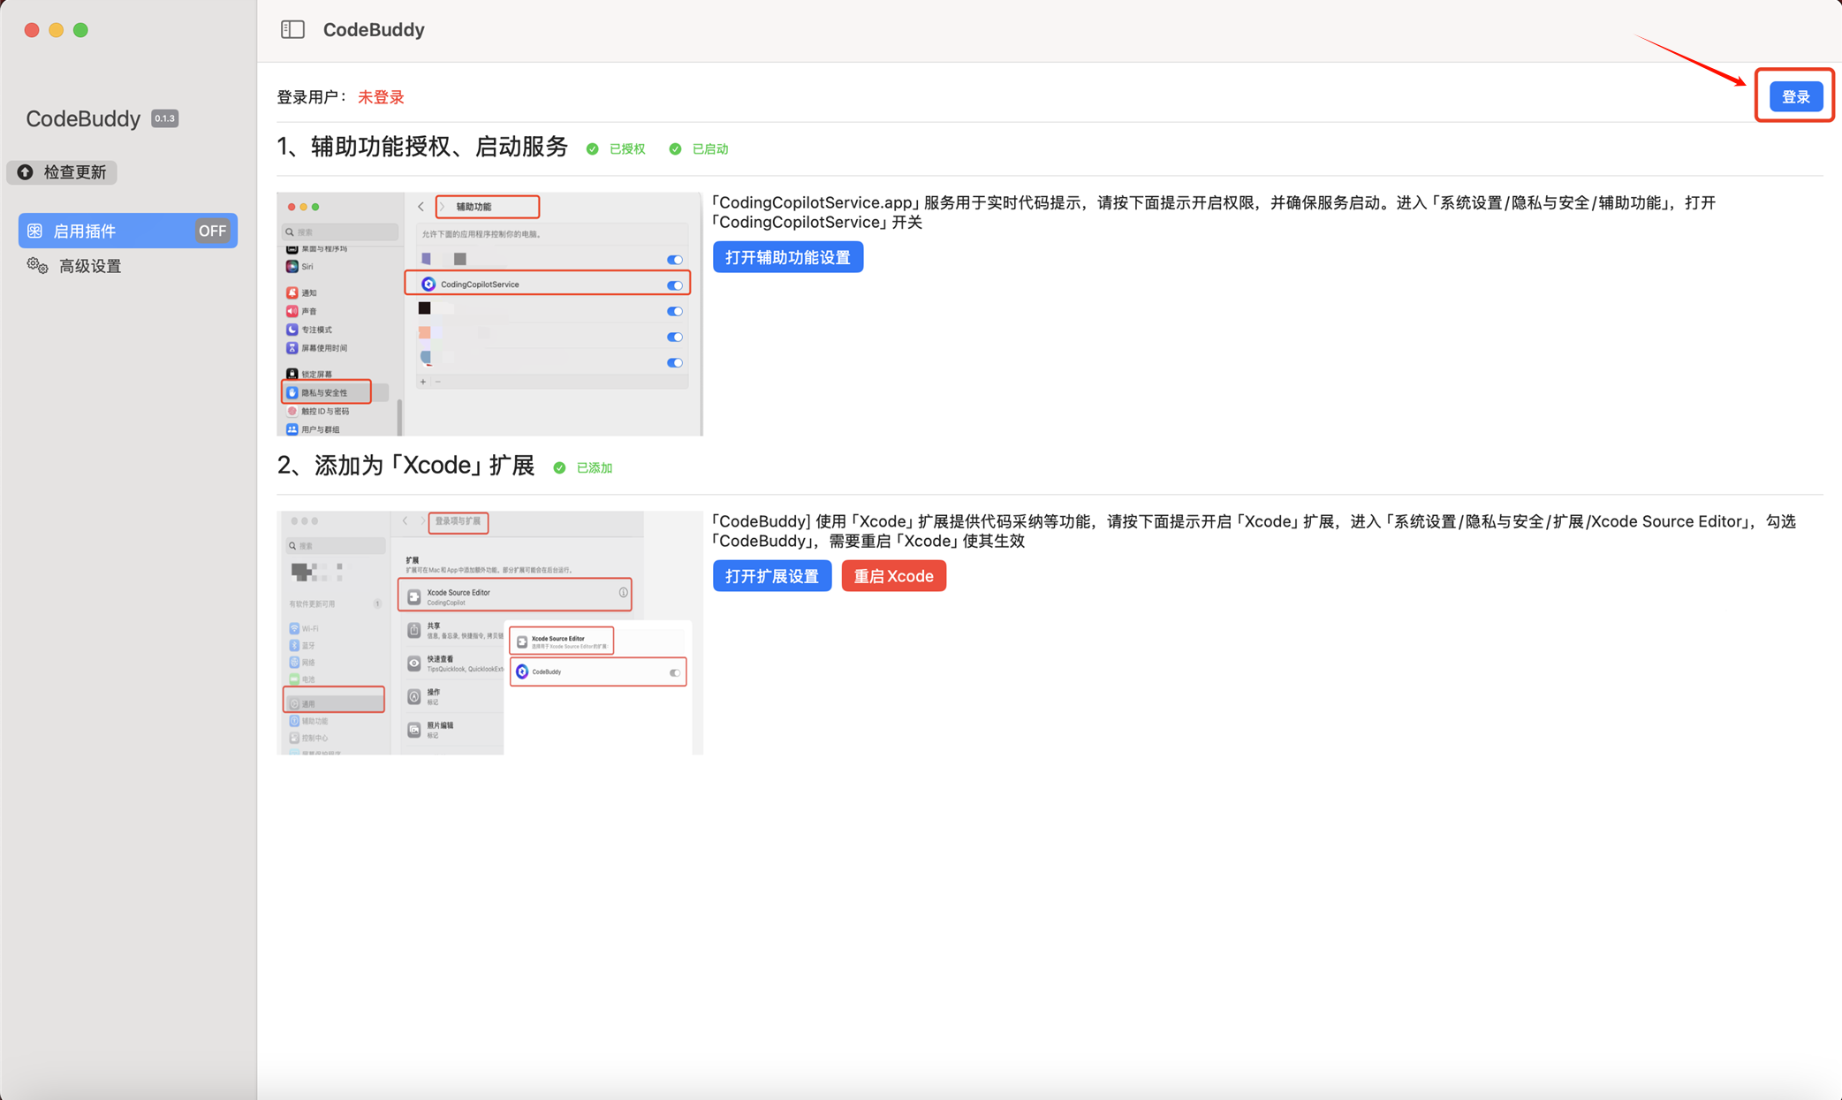Image resolution: width=1842 pixels, height=1100 pixels.
Task: Click the 检查更新 arrow icon
Action: (26, 172)
